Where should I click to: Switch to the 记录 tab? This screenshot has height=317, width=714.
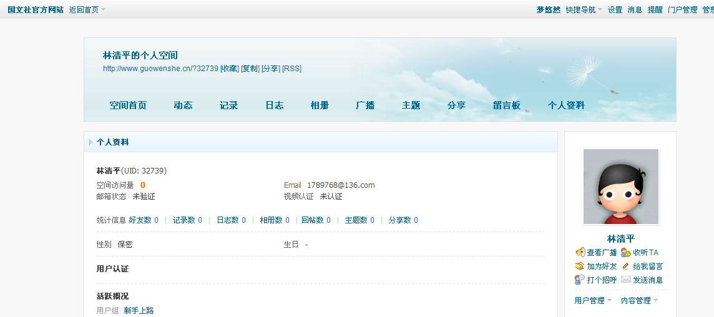tap(228, 105)
